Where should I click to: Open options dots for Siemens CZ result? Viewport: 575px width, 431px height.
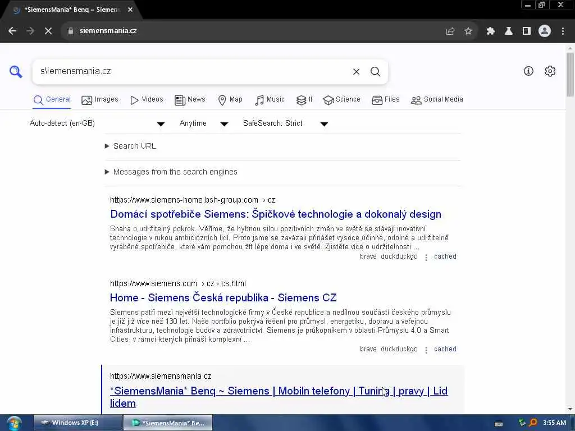[426, 350]
